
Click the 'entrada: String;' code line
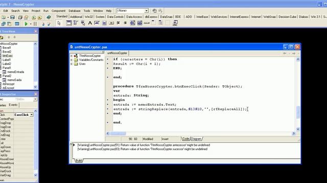tap(131, 96)
